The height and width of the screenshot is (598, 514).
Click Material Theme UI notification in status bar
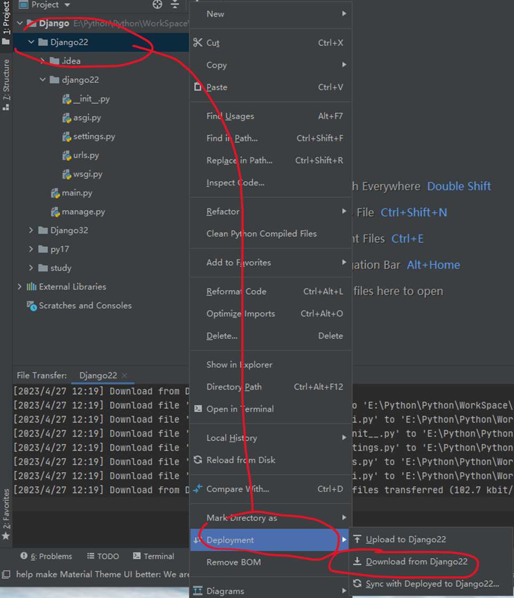click(102, 574)
